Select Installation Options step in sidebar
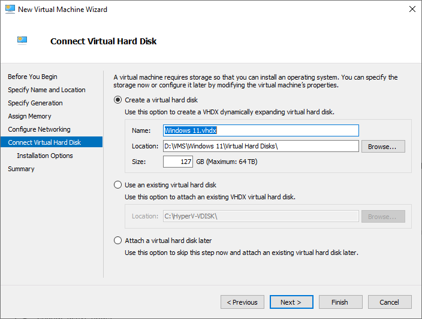This screenshot has height=319, width=422. coord(45,156)
